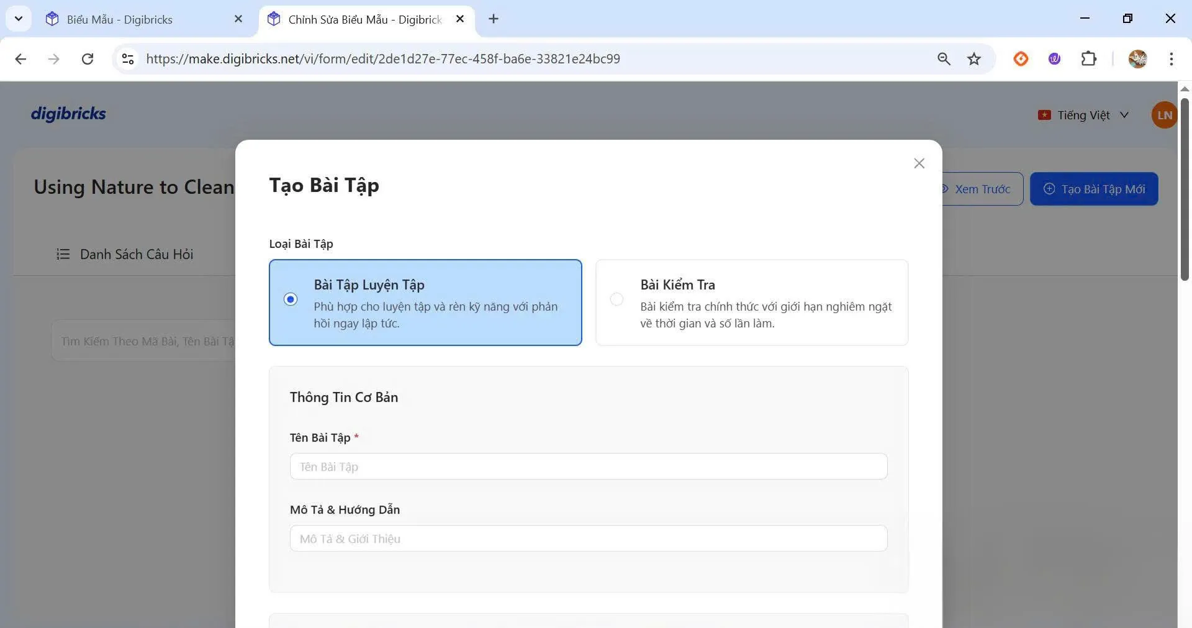This screenshot has height=628, width=1192.
Task: Close the Tạo Bài Tập dialog
Action: (x=919, y=163)
